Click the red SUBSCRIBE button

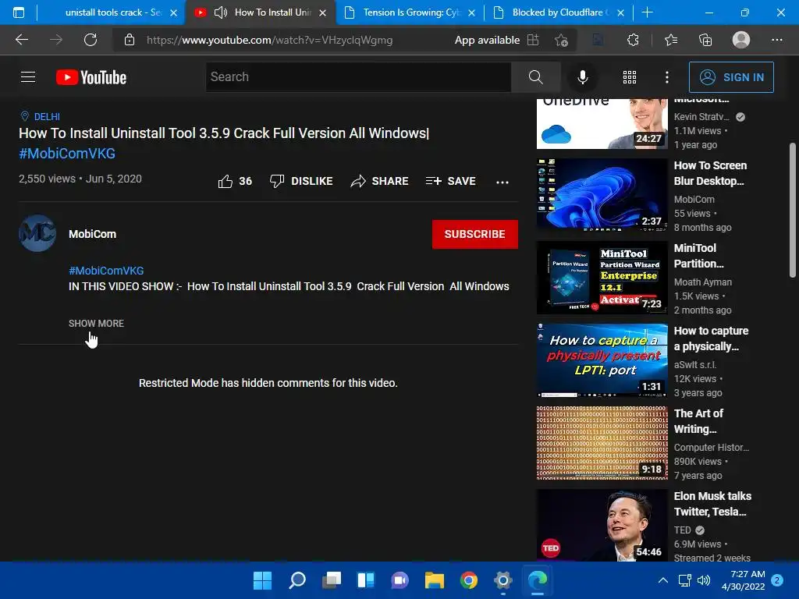(x=475, y=234)
